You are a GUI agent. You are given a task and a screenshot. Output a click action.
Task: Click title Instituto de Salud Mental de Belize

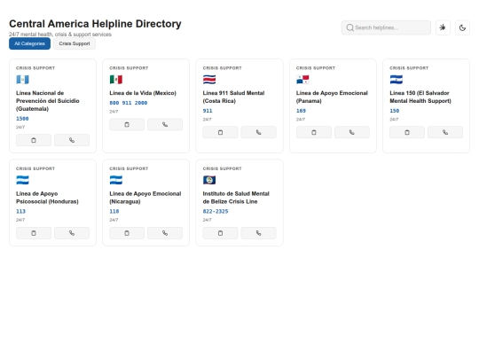[236, 198]
